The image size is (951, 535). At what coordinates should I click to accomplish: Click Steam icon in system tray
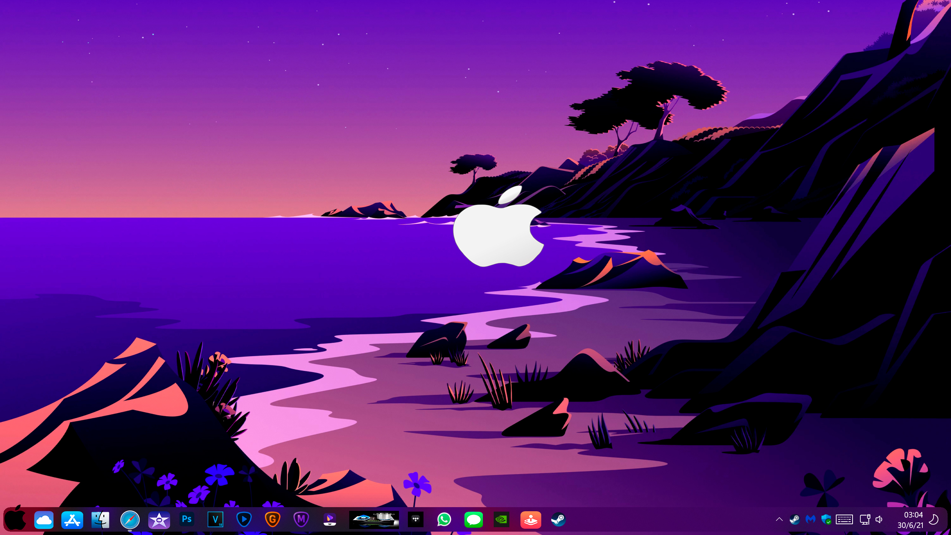[795, 519]
